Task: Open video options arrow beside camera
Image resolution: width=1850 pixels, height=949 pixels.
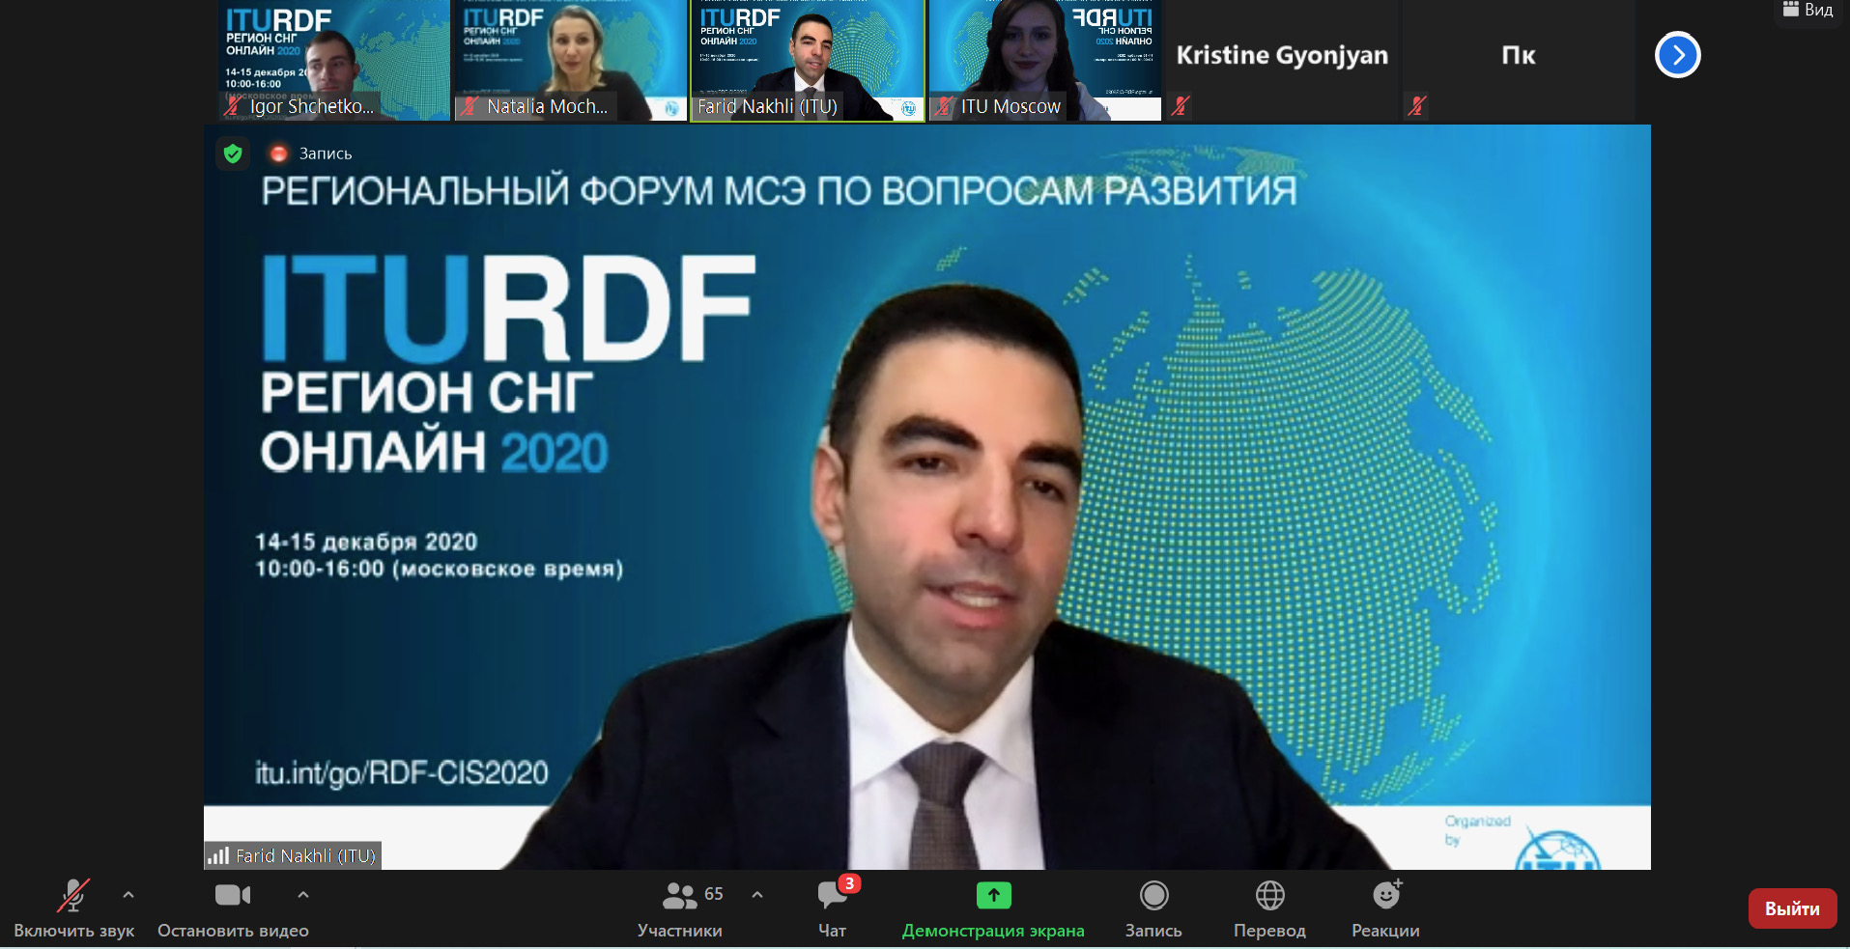Action: pyautogui.click(x=303, y=895)
